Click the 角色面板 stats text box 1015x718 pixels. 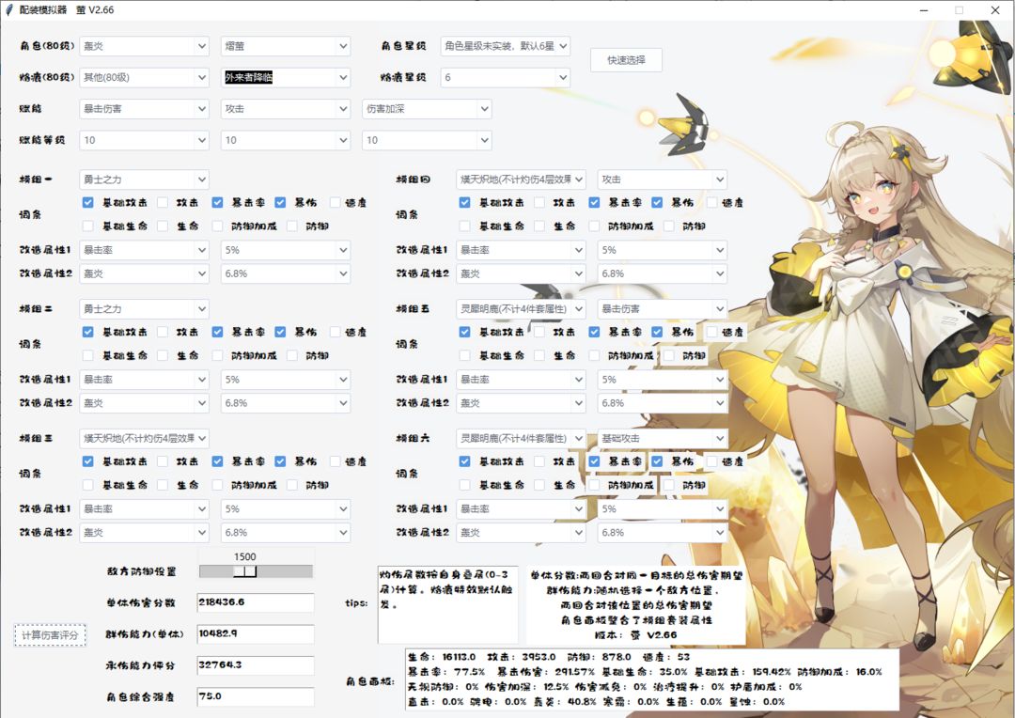coord(652,679)
